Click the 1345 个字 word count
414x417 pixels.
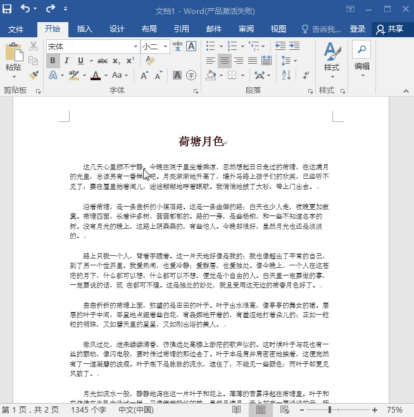click(x=89, y=410)
